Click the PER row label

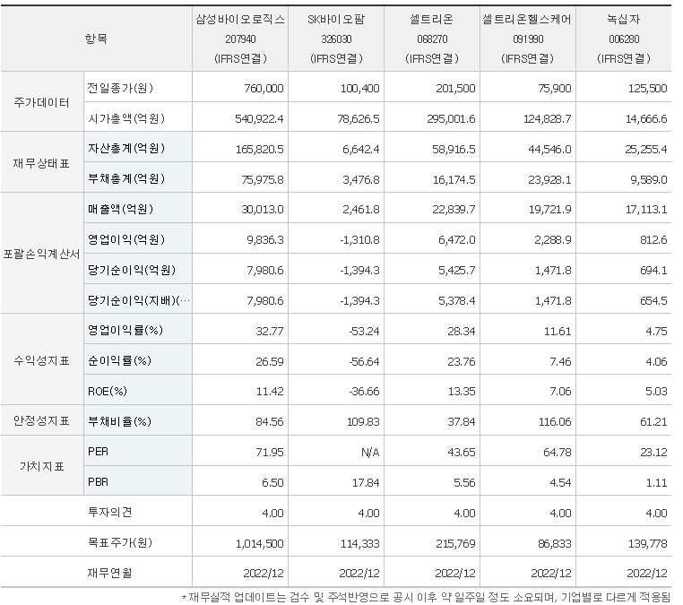(98, 452)
